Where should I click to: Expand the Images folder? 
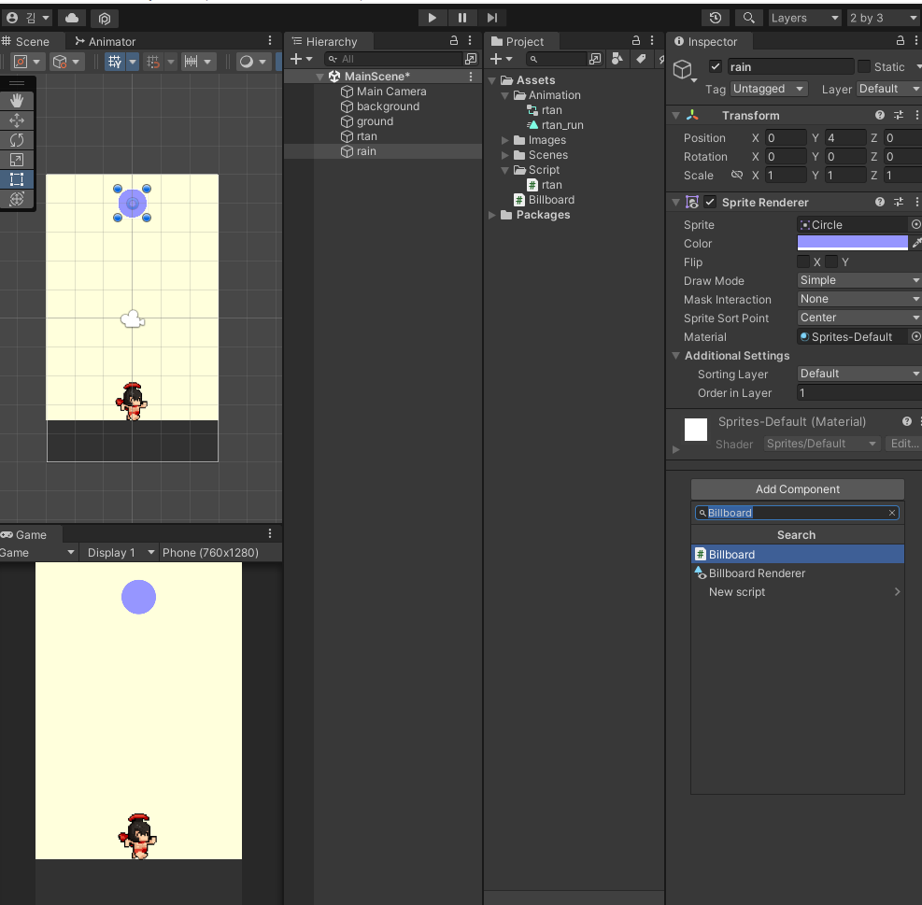[505, 140]
